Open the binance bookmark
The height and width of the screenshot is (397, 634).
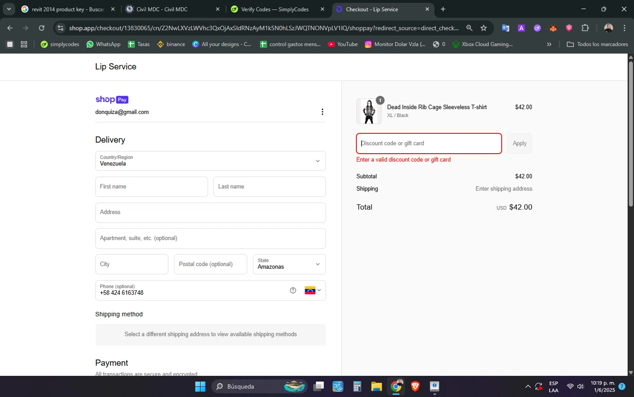click(171, 44)
